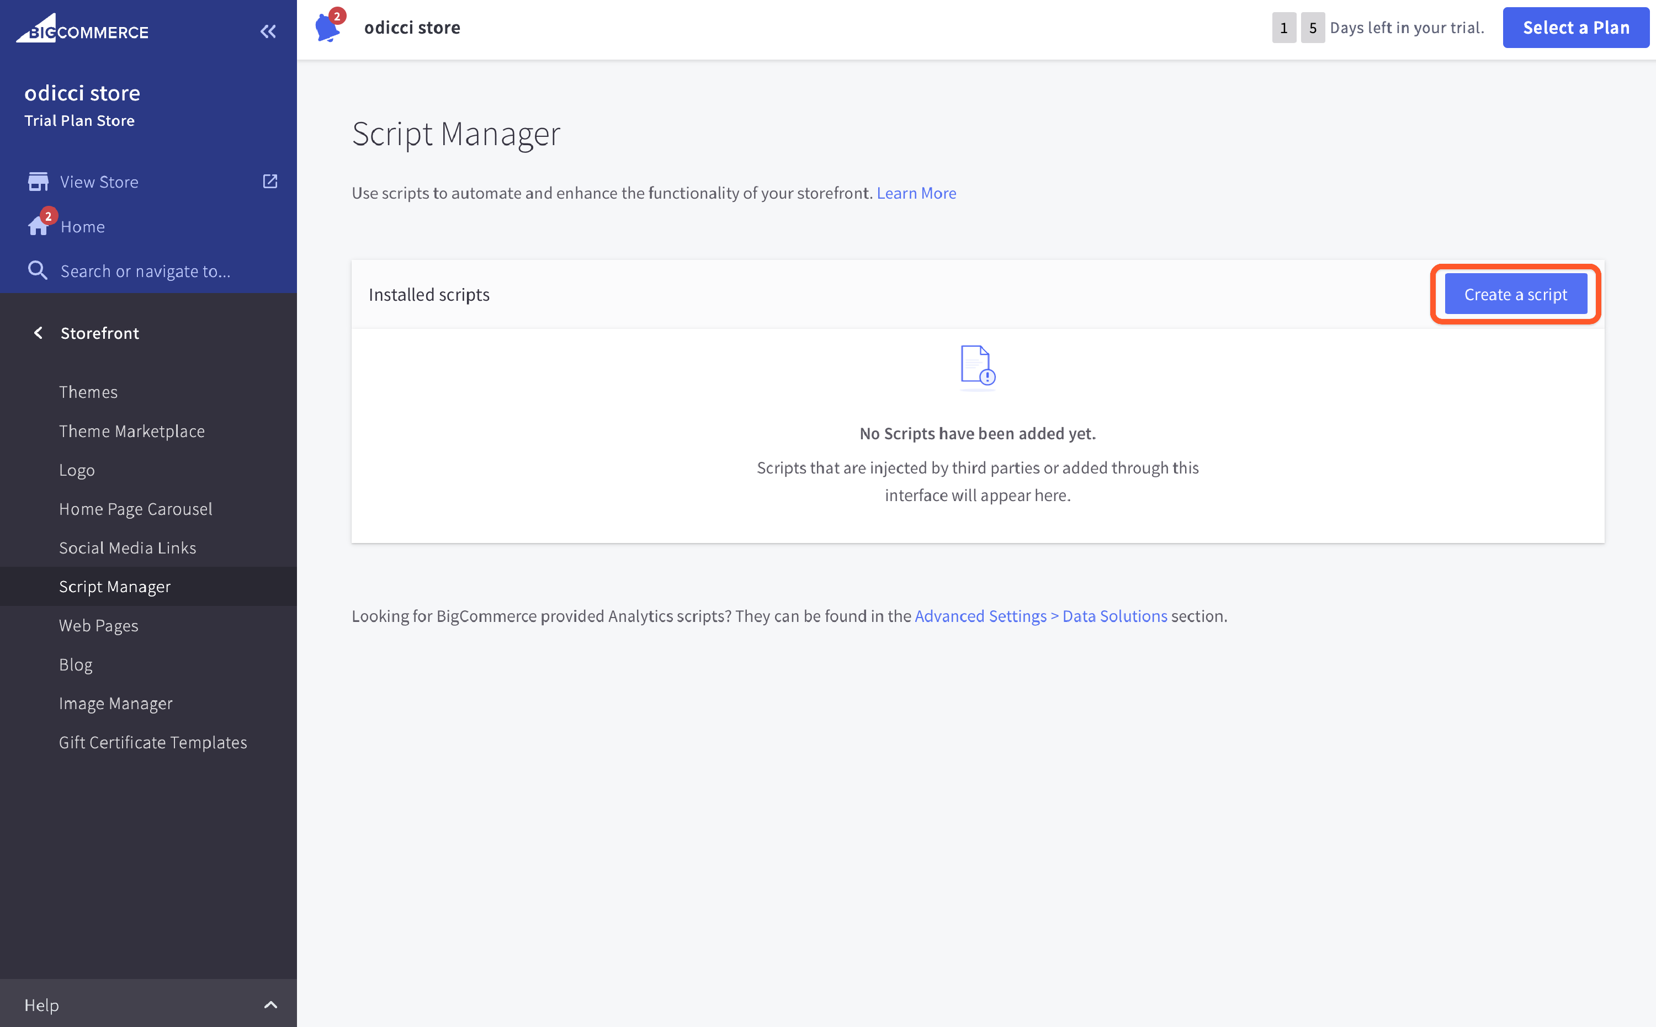Follow the Learn More link

[x=916, y=193]
